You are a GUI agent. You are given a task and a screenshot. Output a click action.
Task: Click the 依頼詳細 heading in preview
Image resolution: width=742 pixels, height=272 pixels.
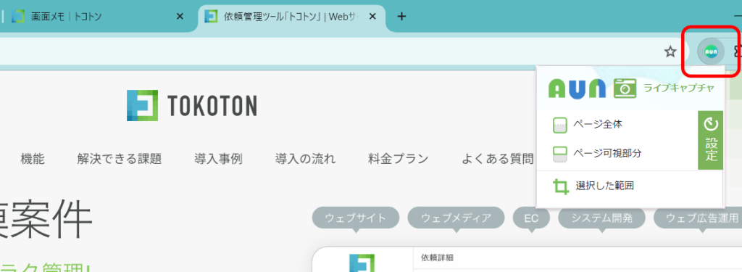pos(437,257)
